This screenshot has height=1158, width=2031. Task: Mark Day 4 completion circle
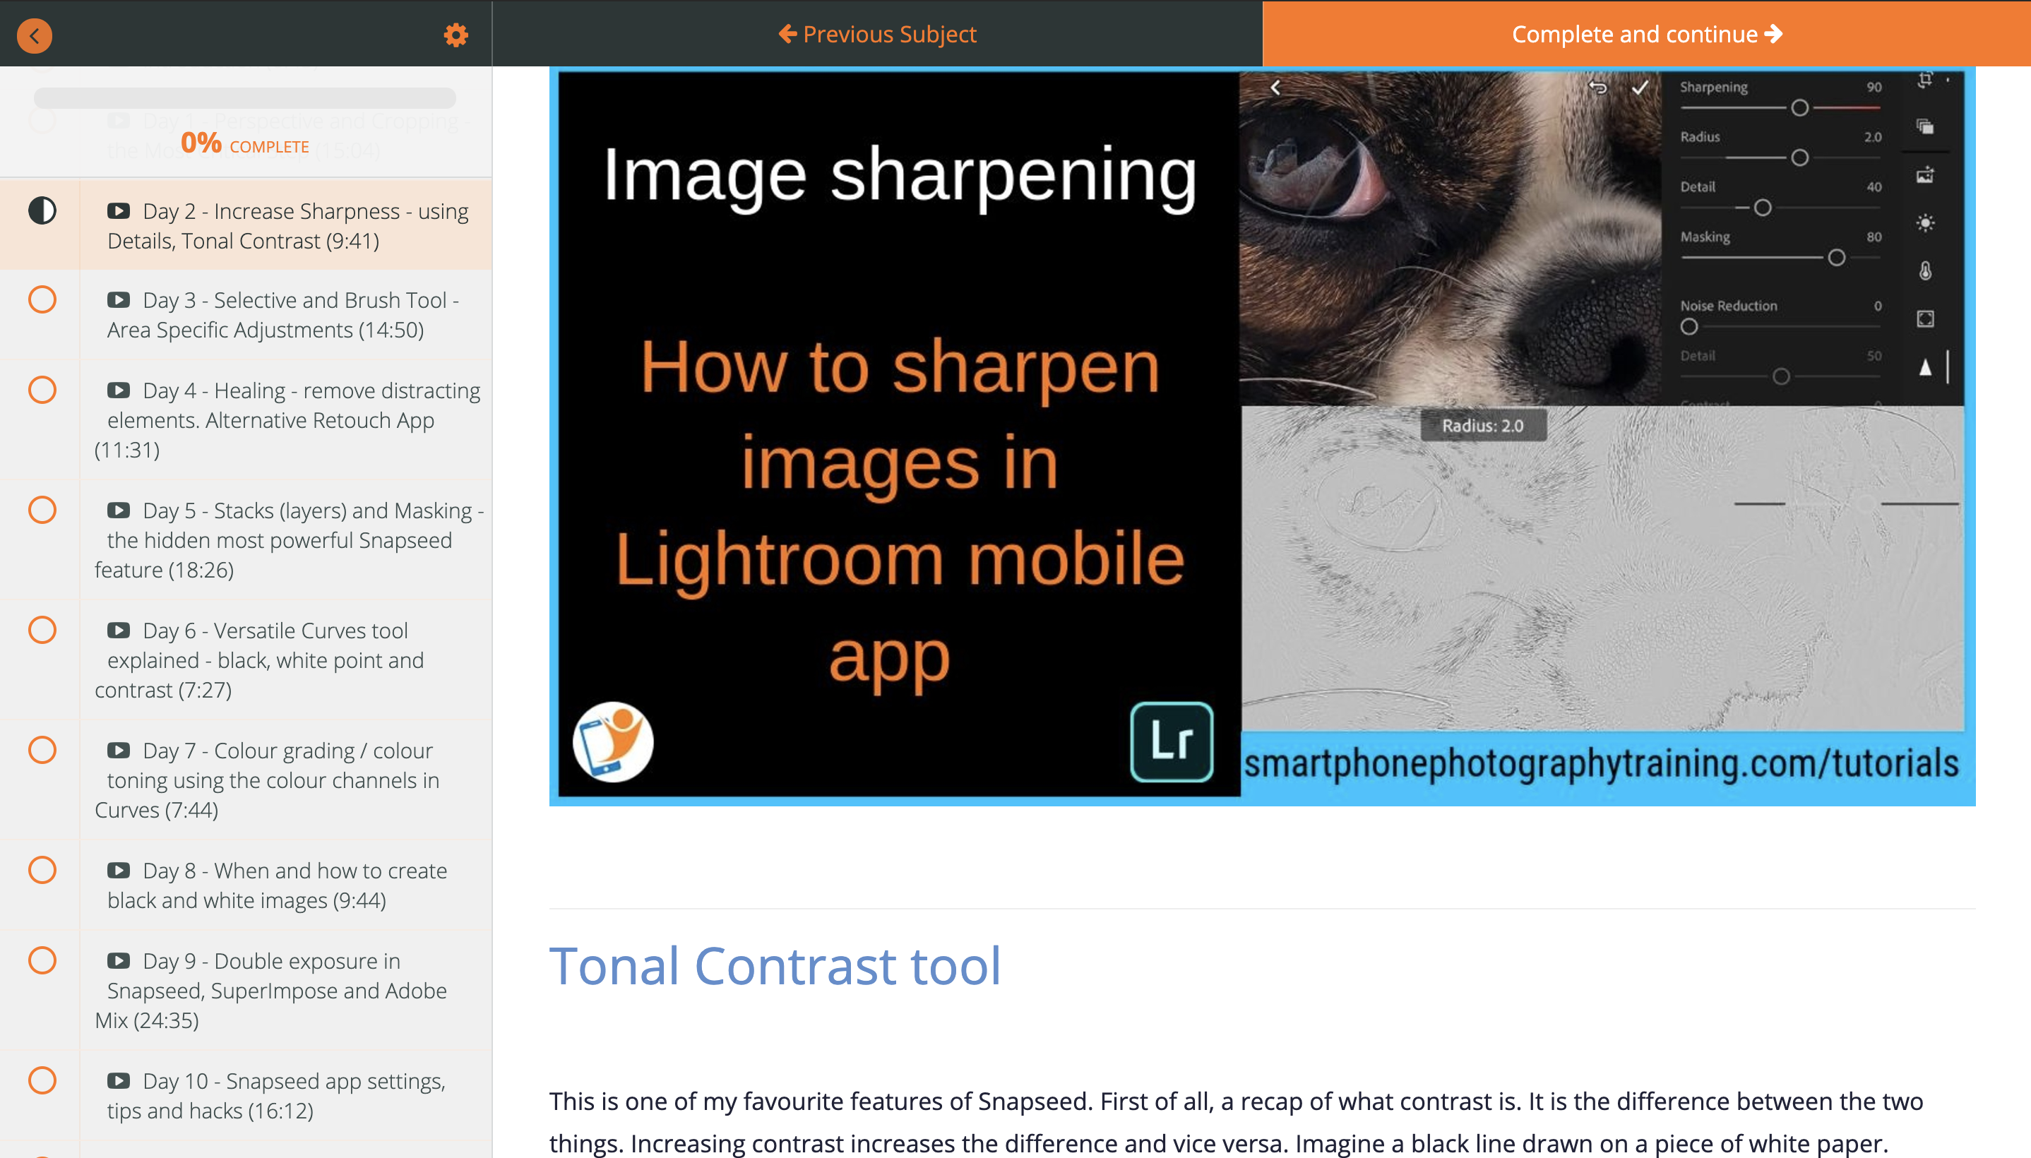coord(42,390)
